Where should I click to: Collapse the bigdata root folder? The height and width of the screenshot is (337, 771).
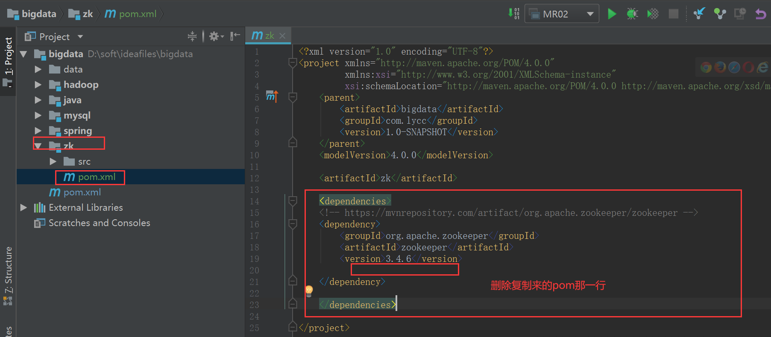23,54
